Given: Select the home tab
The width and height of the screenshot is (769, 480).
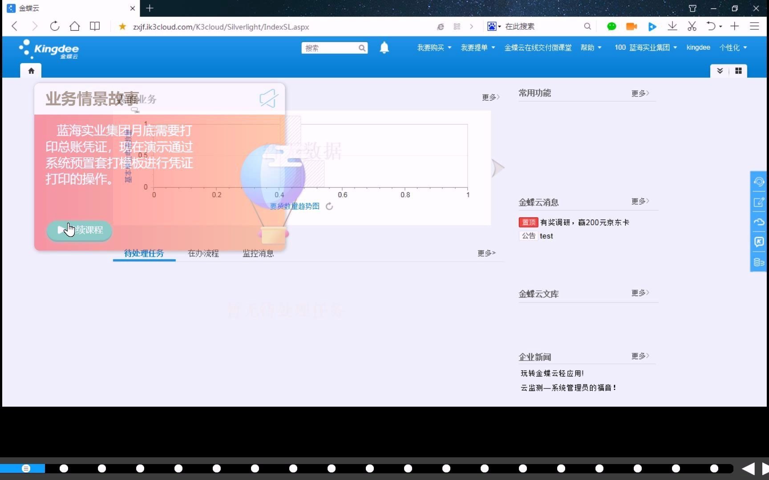Looking at the screenshot, I should (x=31, y=71).
